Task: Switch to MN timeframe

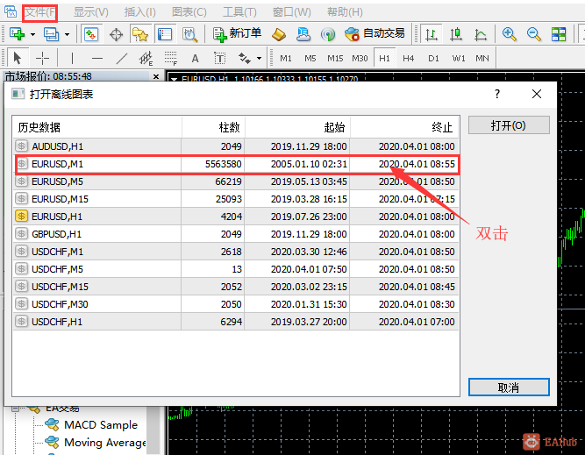Action: coord(482,59)
